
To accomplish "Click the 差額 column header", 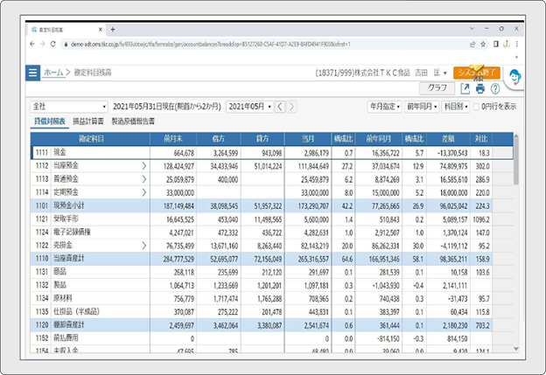I will 449,139.
